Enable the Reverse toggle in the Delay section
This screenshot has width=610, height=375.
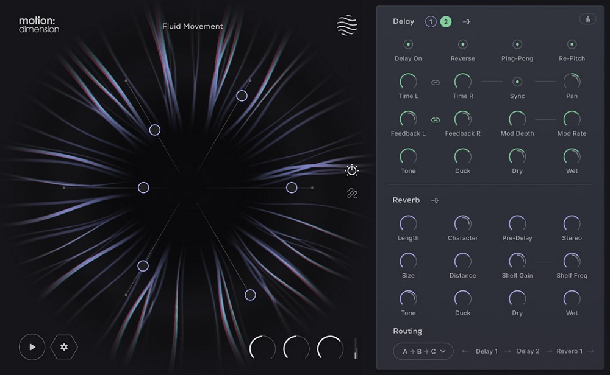(x=462, y=44)
